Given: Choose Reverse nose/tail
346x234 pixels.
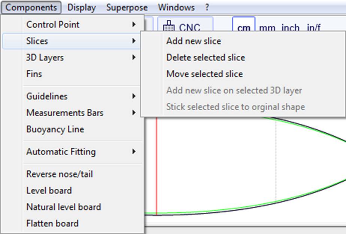Looking at the screenshot, I should pos(60,174).
